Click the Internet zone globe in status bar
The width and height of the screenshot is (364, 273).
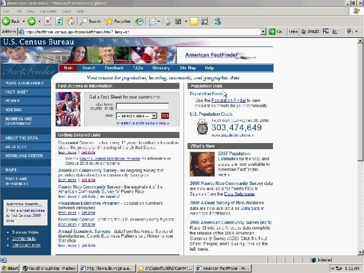(313, 260)
